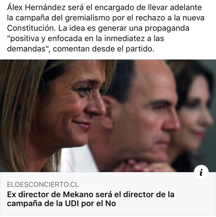Click "comentan desde el partido" text
This screenshot has height=217, width=216.
tap(103, 49)
